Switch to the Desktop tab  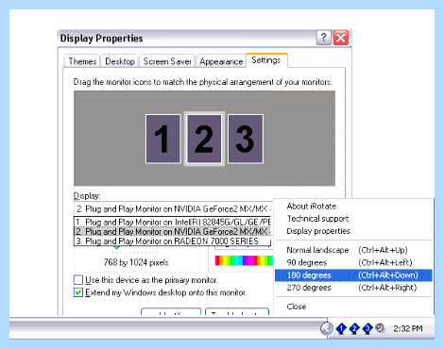[120, 61]
